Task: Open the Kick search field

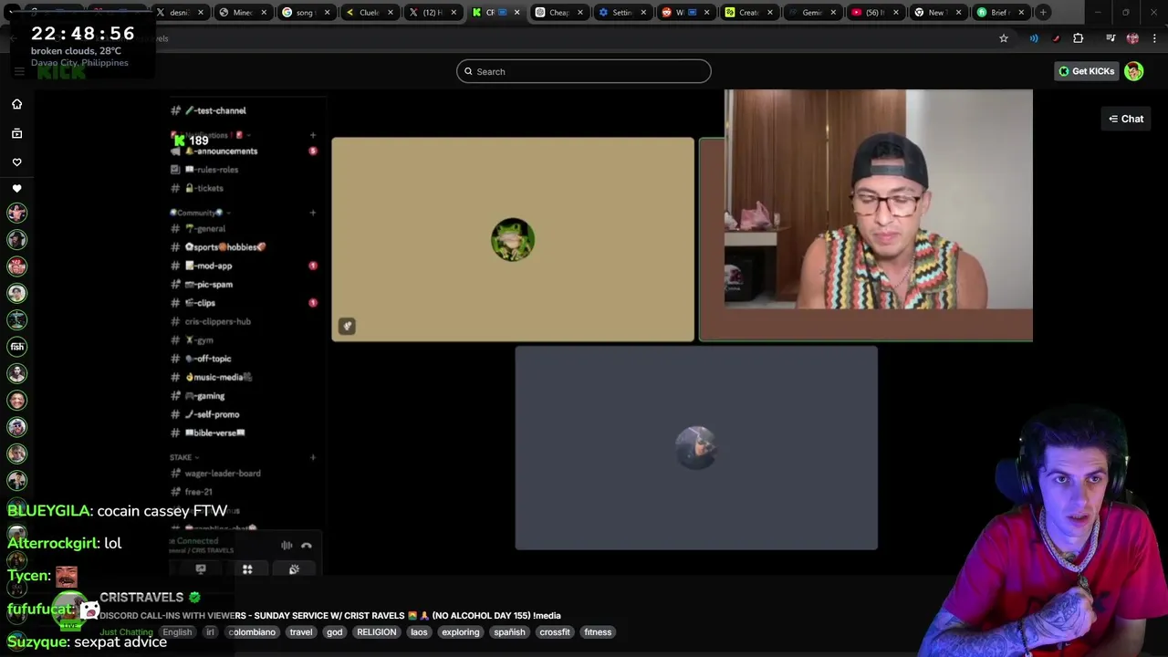Action: [x=583, y=71]
